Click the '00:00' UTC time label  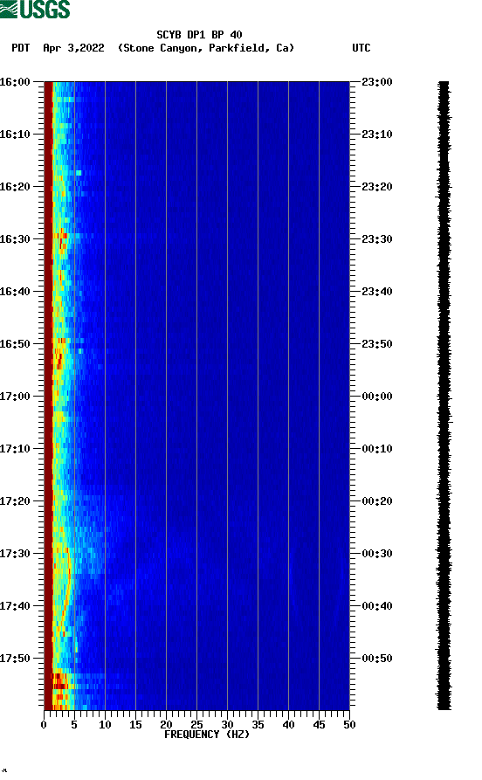(x=377, y=397)
